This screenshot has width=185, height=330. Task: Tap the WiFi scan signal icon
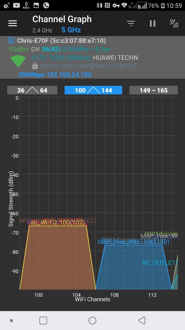tap(174, 23)
